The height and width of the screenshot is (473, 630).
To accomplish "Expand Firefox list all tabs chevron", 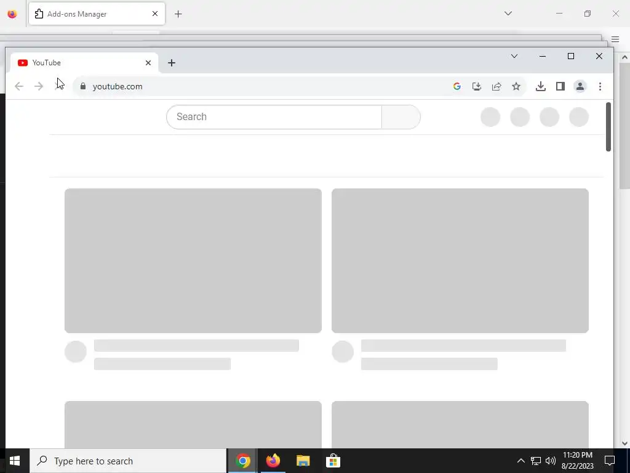I will [508, 14].
